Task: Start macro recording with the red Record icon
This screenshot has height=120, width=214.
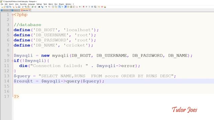Action: point(84,7)
